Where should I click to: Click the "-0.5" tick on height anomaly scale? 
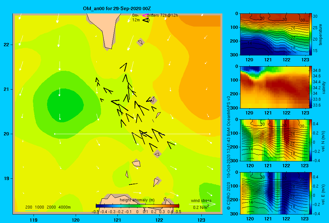click(x=95, y=212)
